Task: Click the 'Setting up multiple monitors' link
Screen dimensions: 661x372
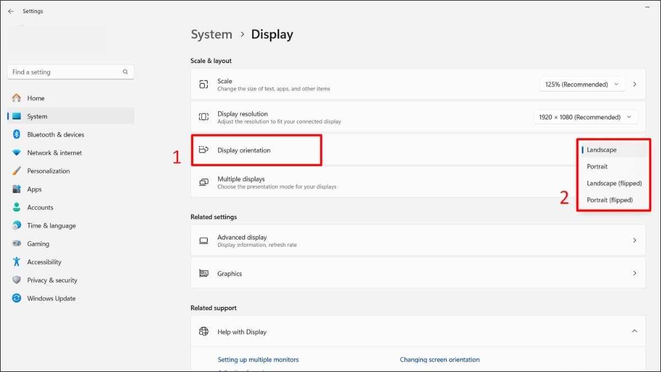Action: coord(258,359)
